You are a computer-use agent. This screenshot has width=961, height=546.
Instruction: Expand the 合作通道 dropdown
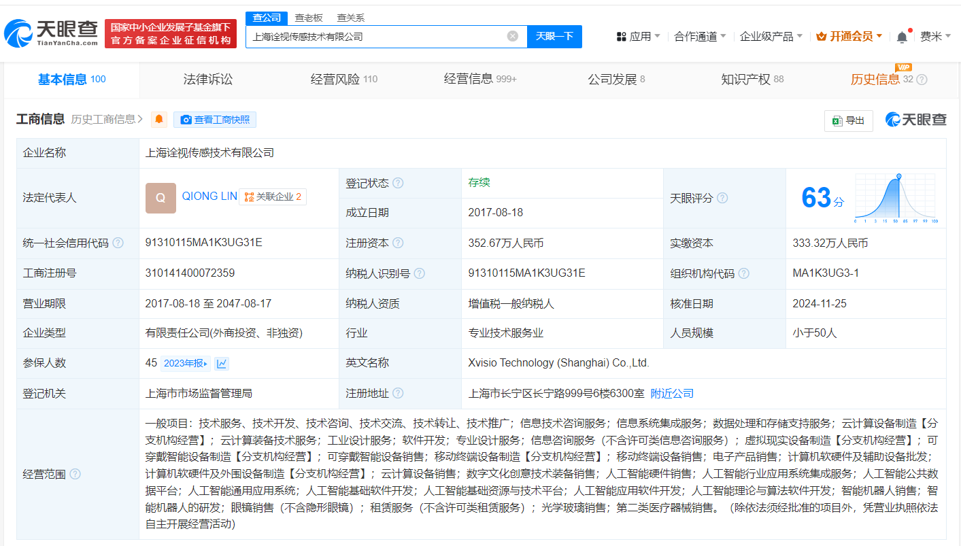(700, 37)
